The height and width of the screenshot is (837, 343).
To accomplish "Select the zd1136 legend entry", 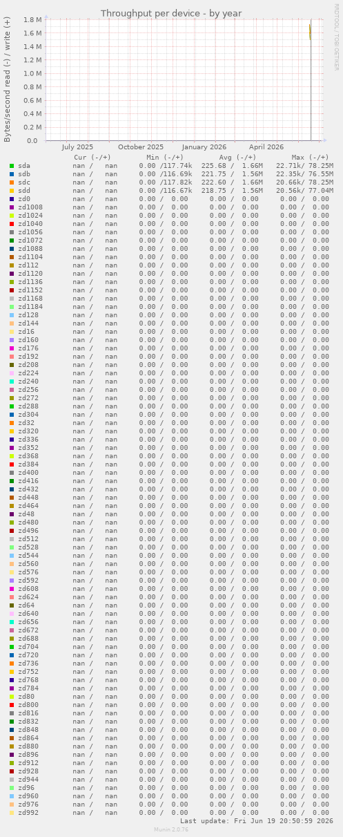I will pos(30,282).
